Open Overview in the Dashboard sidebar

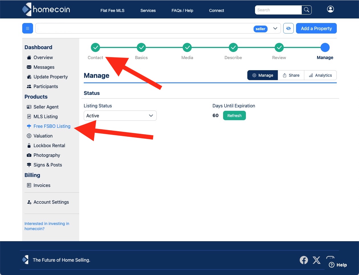pos(40,57)
